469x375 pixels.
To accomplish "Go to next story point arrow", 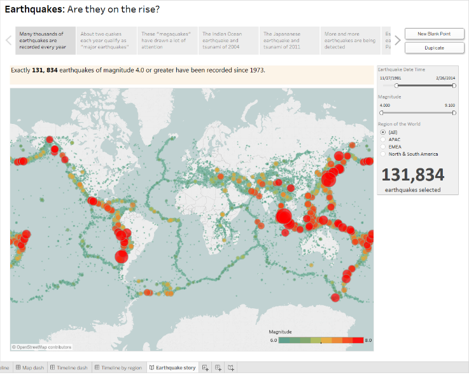I will click(x=397, y=40).
